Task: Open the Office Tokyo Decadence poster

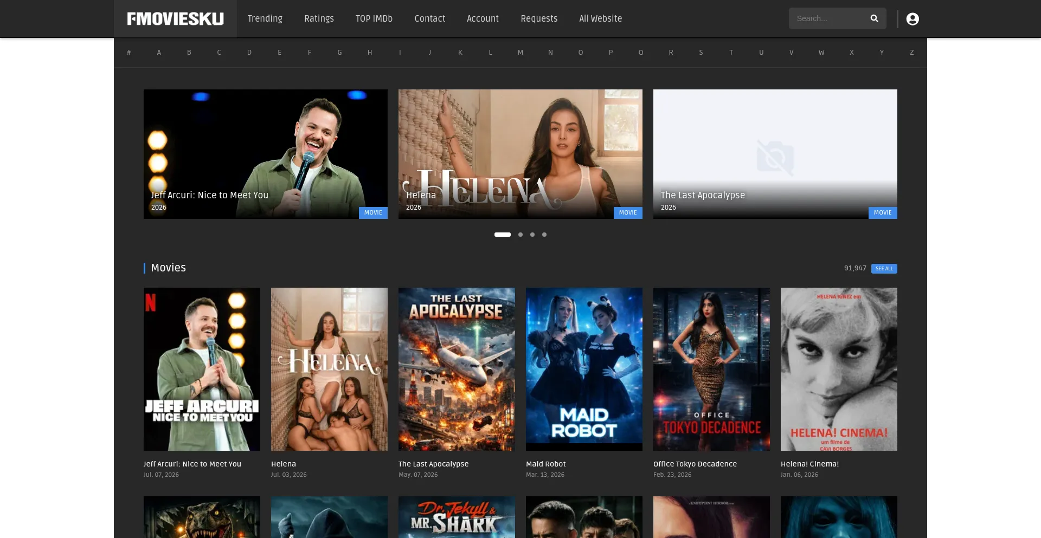Action: pos(711,369)
